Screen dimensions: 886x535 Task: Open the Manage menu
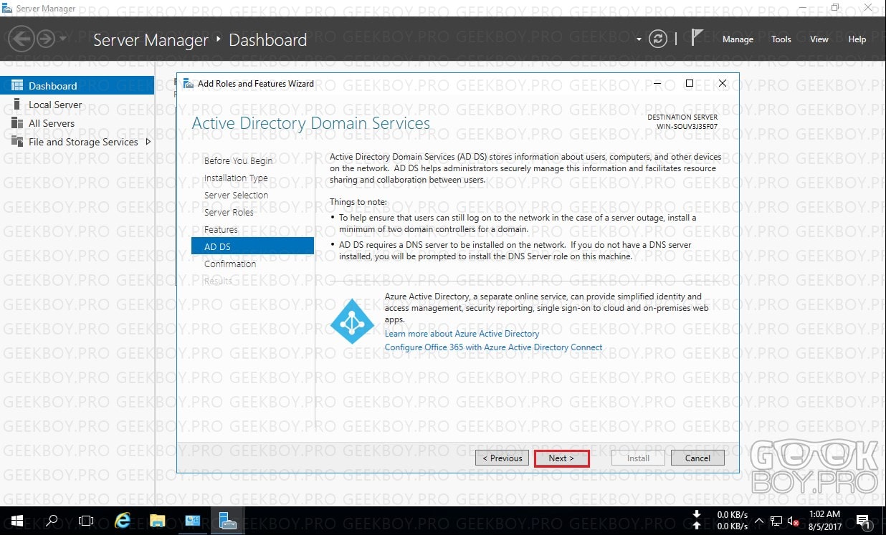pos(738,39)
